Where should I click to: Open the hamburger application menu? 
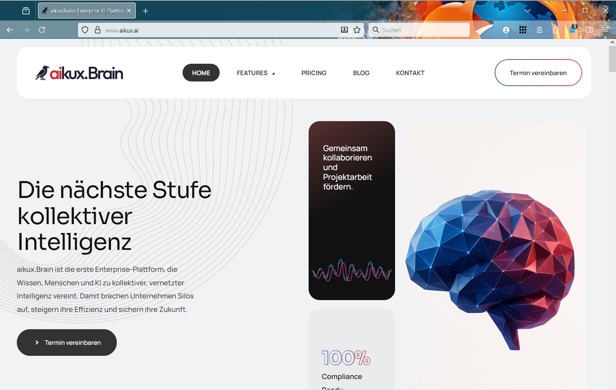coord(605,30)
